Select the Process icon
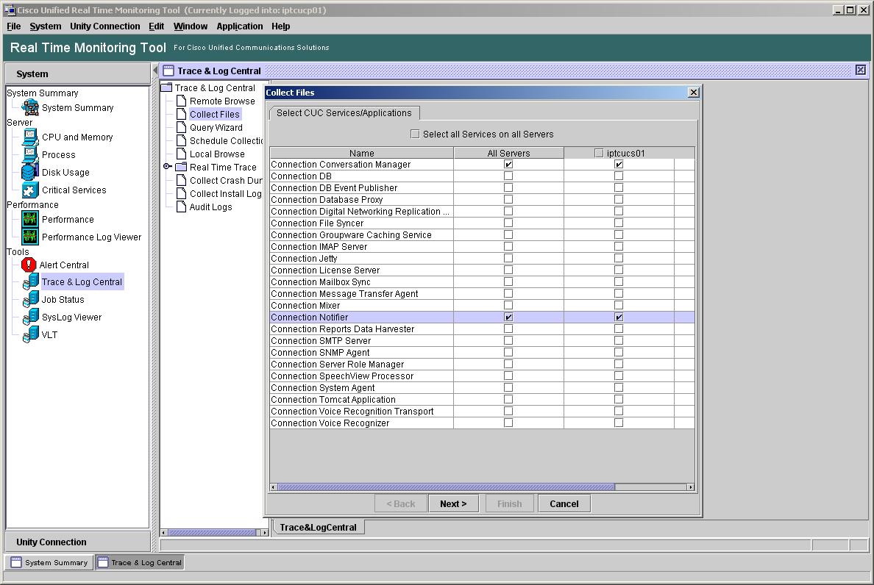The width and height of the screenshot is (874, 585). click(30, 155)
